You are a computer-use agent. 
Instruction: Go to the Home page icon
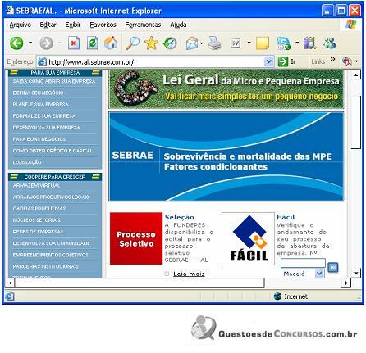pyautogui.click(x=111, y=43)
